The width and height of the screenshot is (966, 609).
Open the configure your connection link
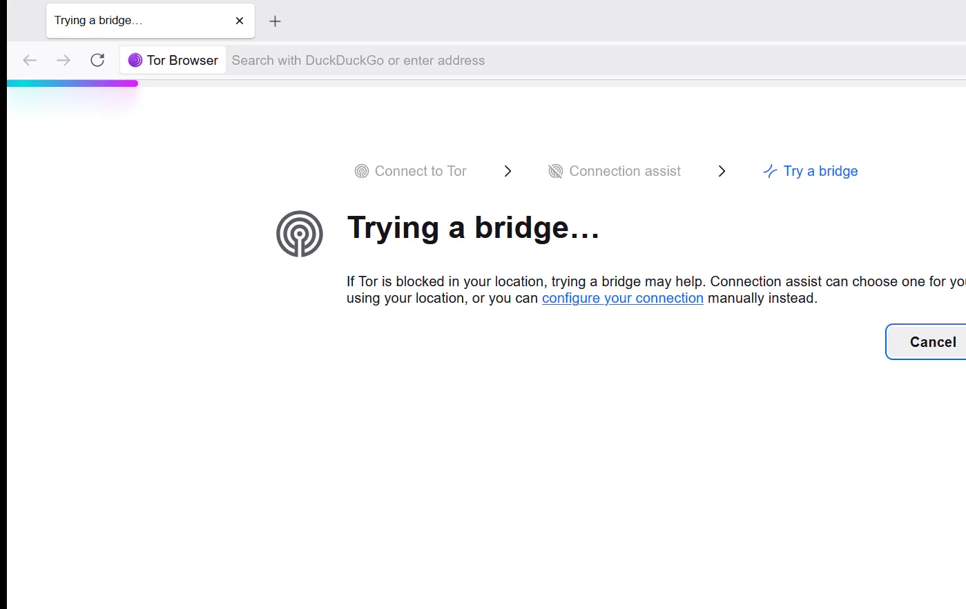coord(623,298)
